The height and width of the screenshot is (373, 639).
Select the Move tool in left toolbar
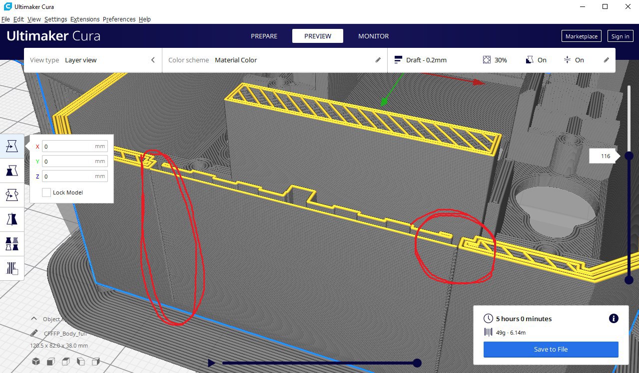tap(11, 146)
